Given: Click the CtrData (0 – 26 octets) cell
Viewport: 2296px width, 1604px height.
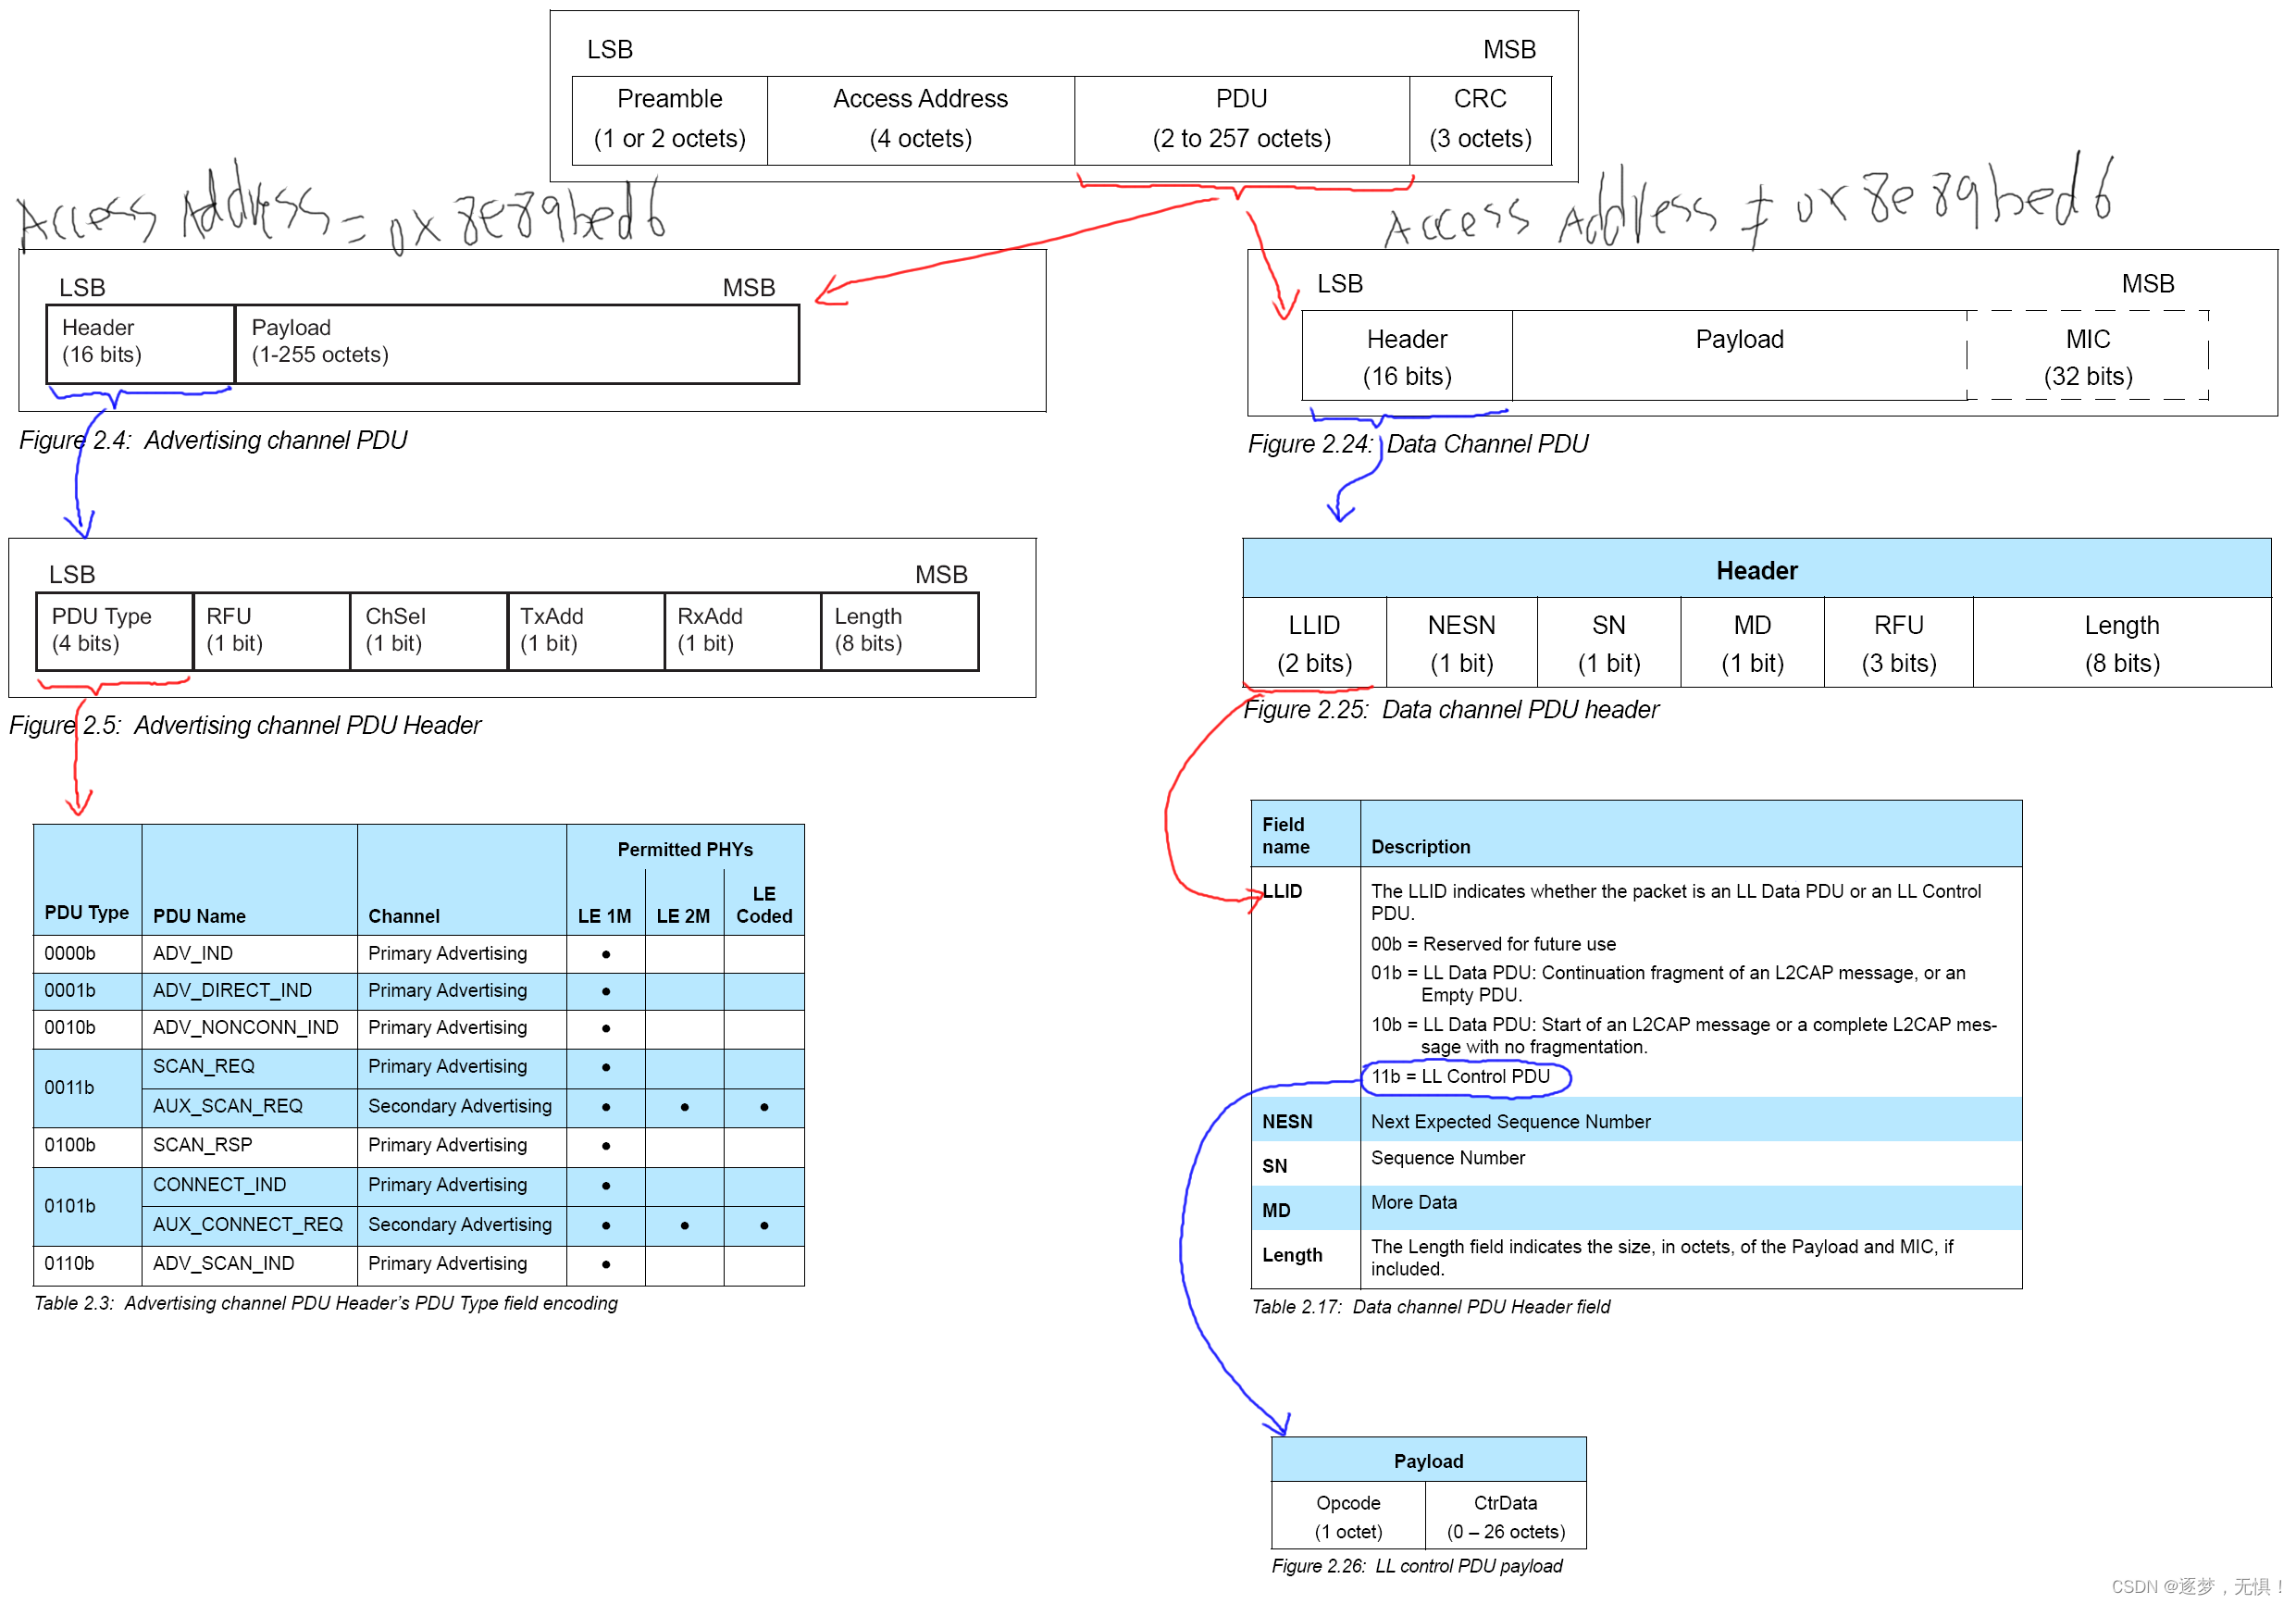Looking at the screenshot, I should 1505,1516.
